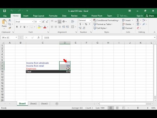Click the Clear eraser icon
157x118 pixels.
pyautogui.click(x=138, y=28)
